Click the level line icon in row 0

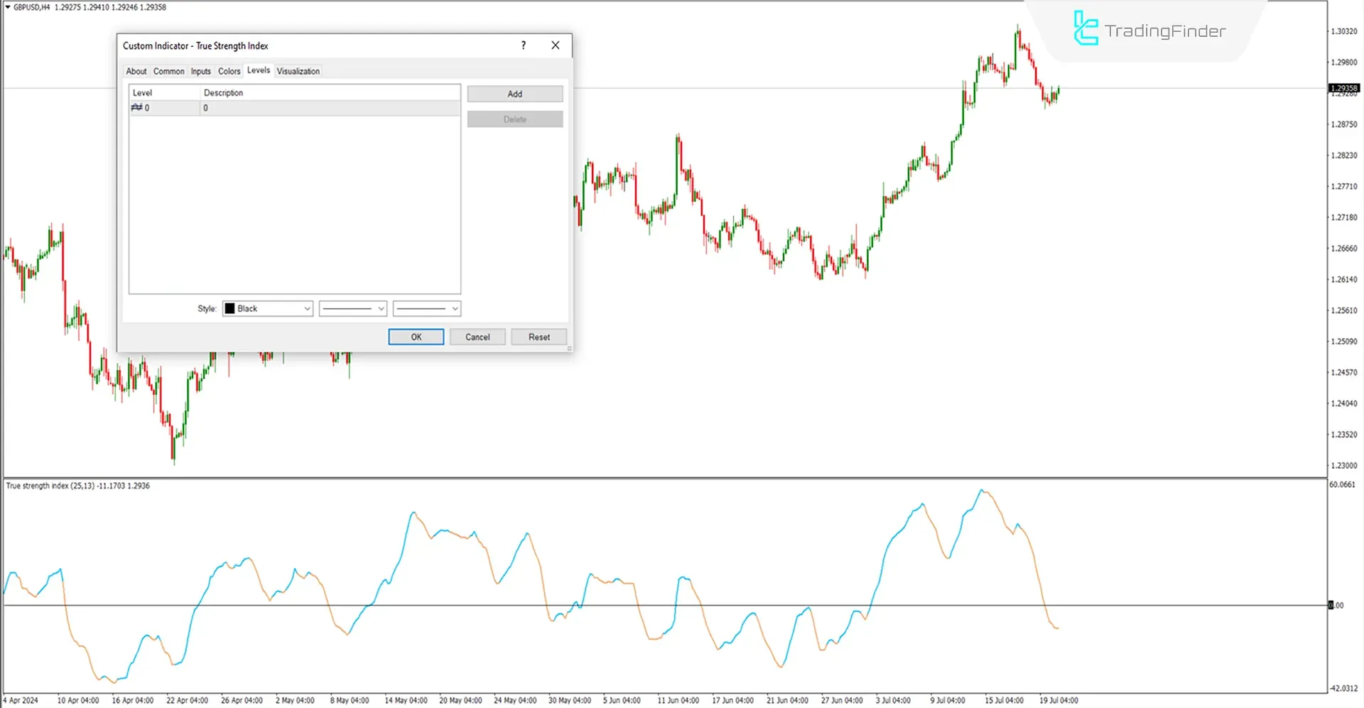click(136, 108)
